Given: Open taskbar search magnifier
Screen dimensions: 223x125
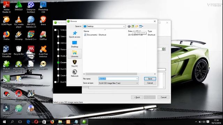Looking at the screenshot, I should [12, 122].
